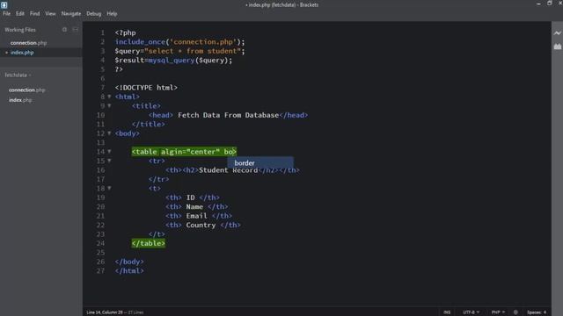Click line number 25 in the gutter
This screenshot has height=316, width=563.
(100, 253)
